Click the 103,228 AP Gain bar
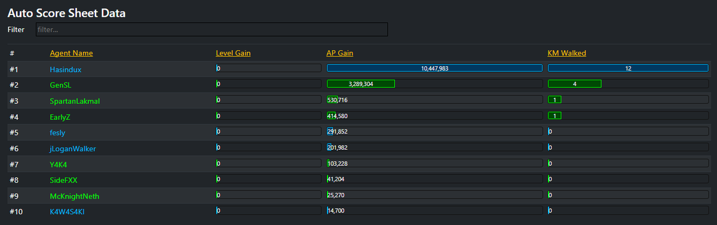717x225 pixels. click(x=434, y=163)
